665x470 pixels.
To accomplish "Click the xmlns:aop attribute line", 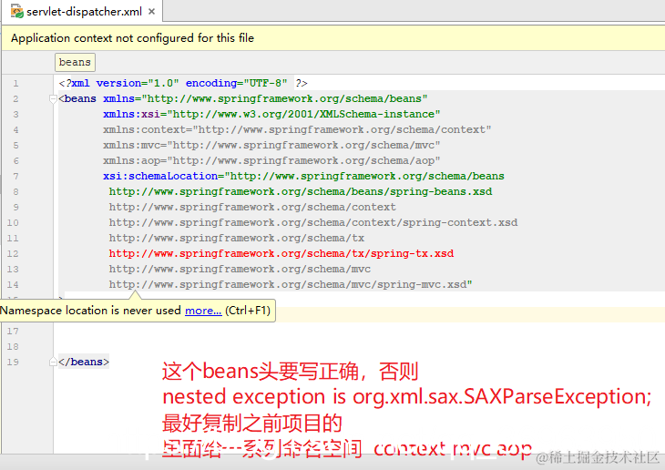I will [271, 161].
